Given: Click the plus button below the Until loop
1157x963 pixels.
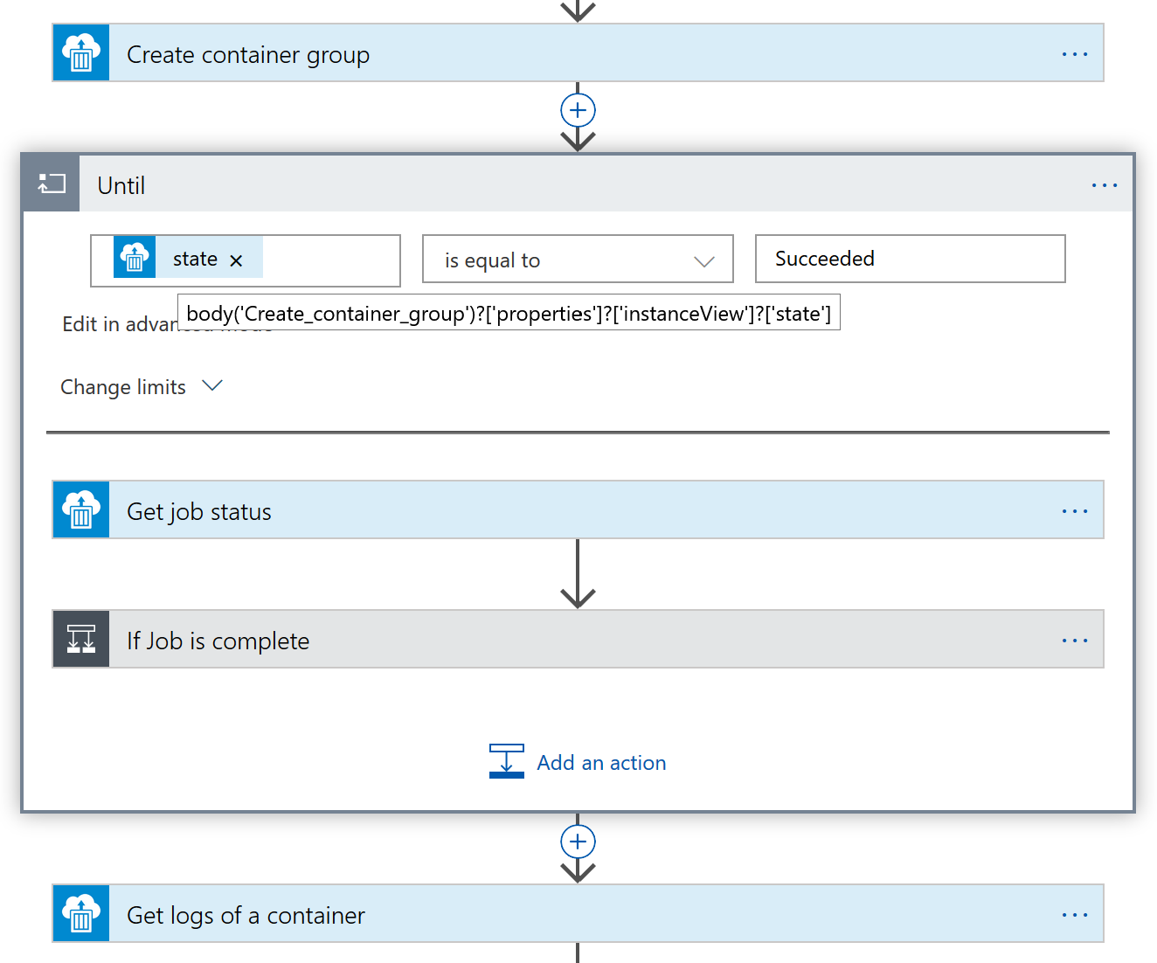Looking at the screenshot, I should [x=578, y=842].
